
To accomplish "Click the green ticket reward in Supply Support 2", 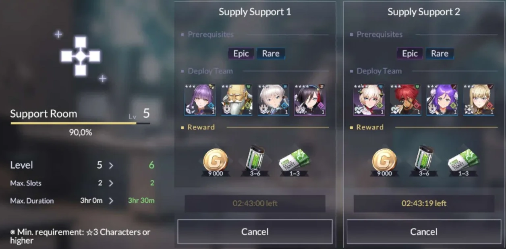I will pos(463,161).
